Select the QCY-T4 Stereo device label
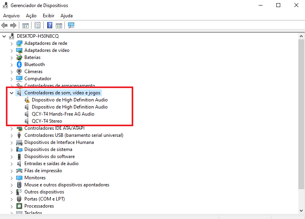The width and height of the screenshot is (305, 219). click(x=47, y=121)
